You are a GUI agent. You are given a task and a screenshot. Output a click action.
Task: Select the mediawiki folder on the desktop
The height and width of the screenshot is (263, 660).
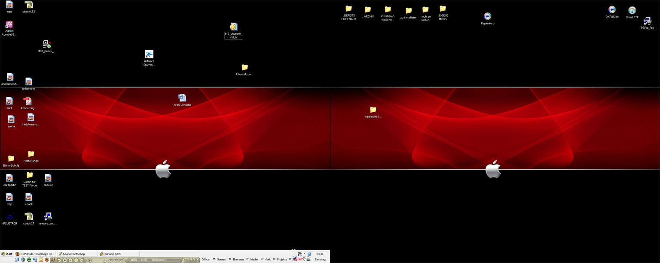(x=373, y=110)
